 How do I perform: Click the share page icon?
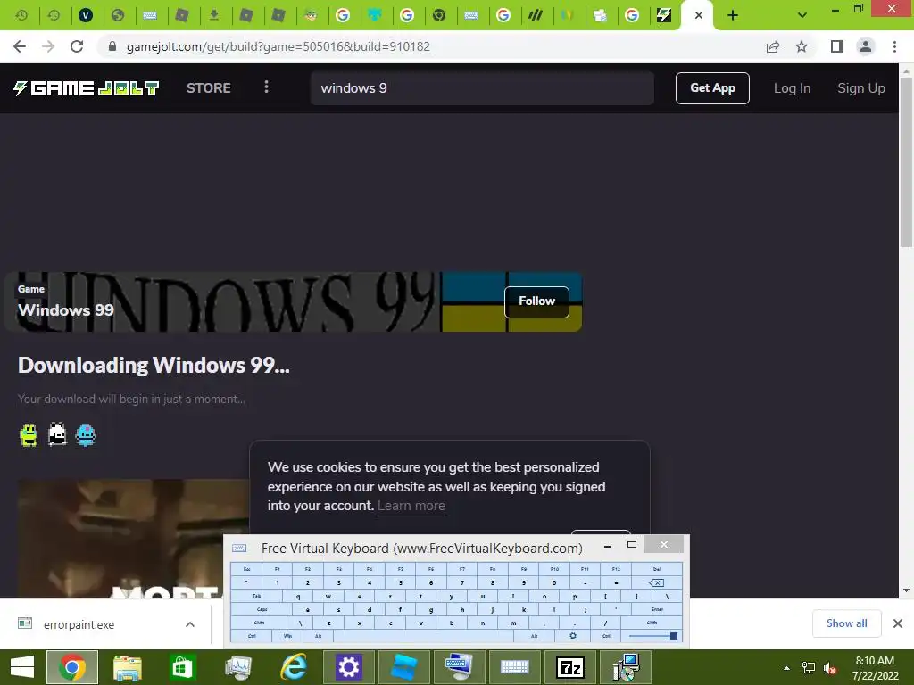pos(773,46)
